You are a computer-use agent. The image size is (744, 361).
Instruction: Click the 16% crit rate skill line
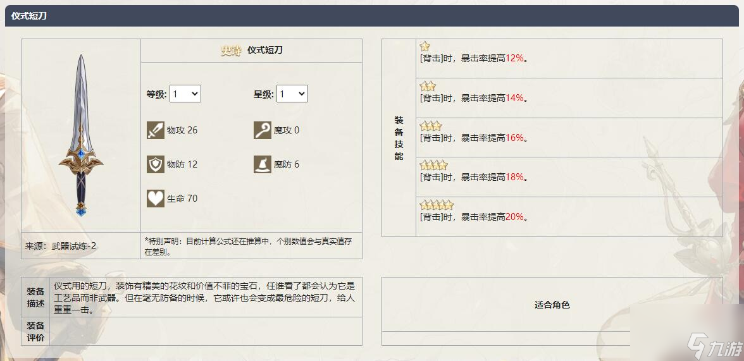point(474,138)
